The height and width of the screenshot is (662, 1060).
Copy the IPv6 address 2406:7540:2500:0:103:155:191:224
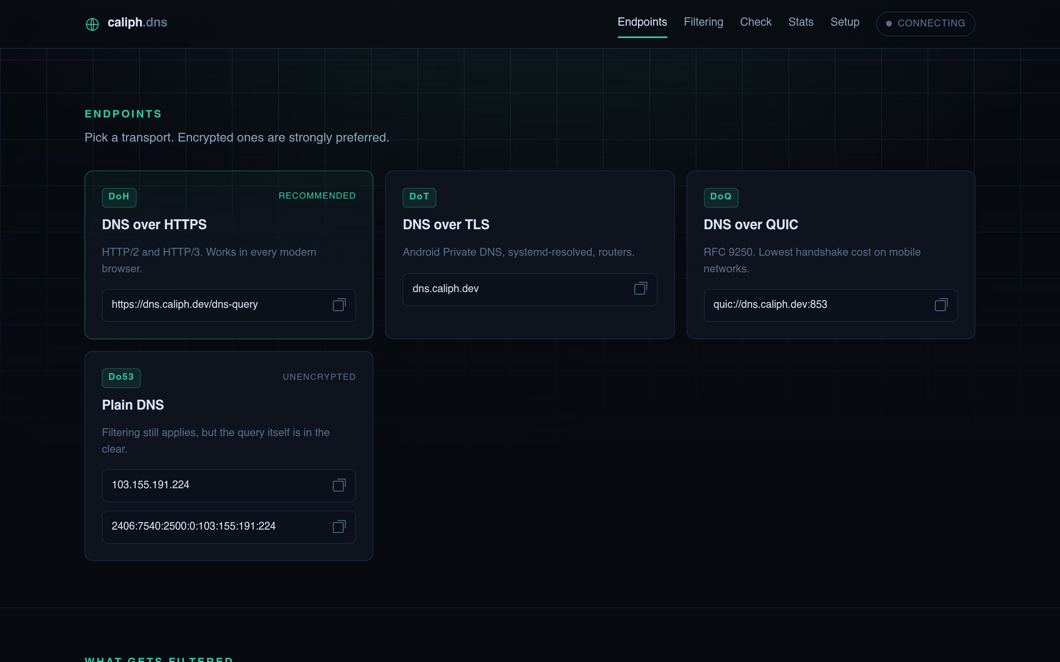point(339,526)
